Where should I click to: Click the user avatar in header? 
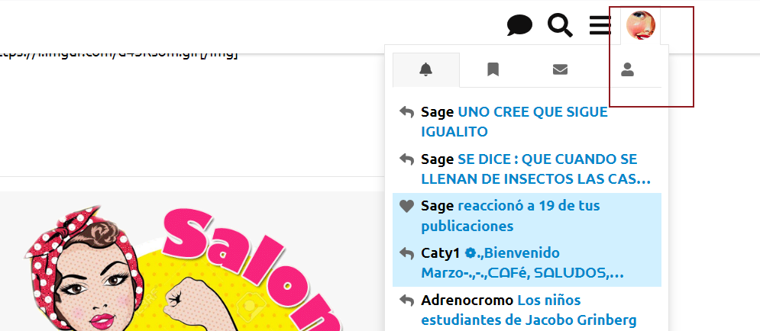point(641,25)
